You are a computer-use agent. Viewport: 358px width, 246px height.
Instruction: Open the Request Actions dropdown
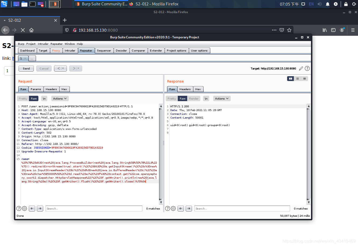pyautogui.click(x=60, y=98)
